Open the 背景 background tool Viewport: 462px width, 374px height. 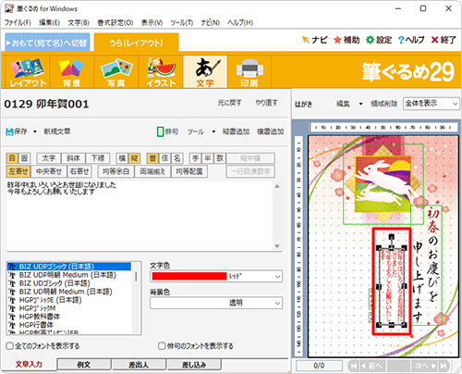71,72
